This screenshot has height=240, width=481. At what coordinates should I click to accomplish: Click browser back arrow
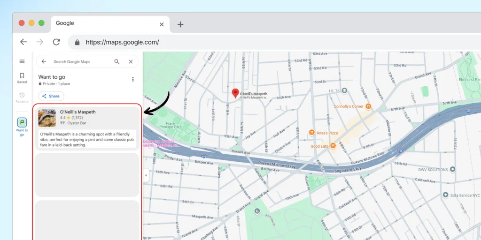[x=23, y=42]
